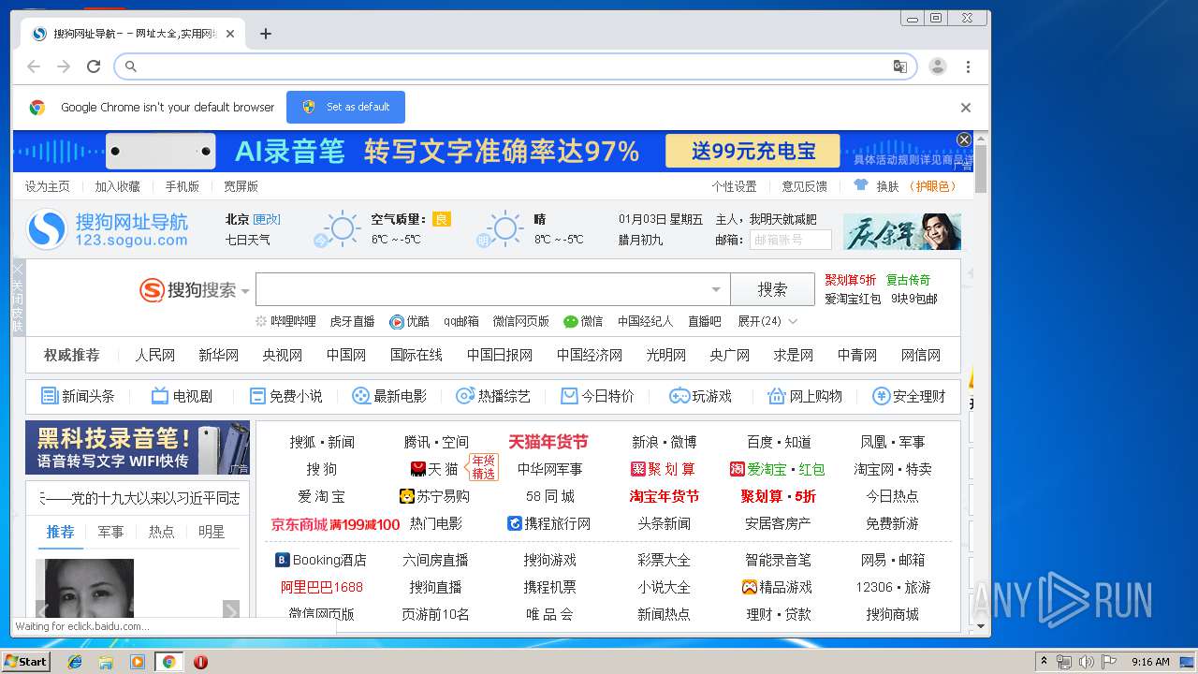Click the Set as default button
The image size is (1198, 674).
tap(345, 107)
